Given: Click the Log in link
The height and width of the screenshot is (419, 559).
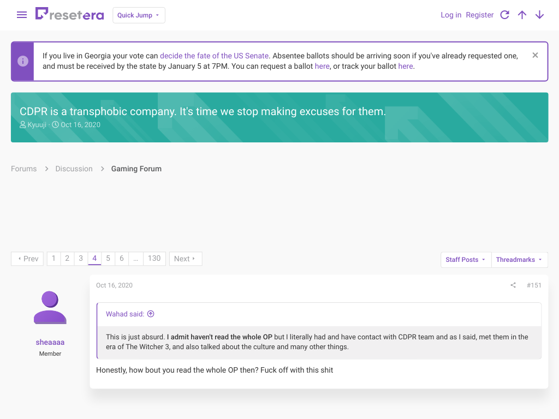Looking at the screenshot, I should (450, 15).
